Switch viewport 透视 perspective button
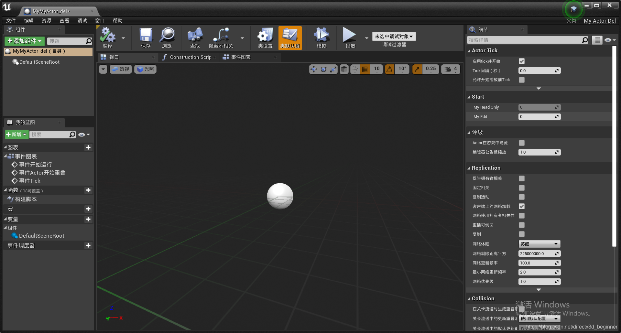This screenshot has height=333, width=621. (x=121, y=69)
